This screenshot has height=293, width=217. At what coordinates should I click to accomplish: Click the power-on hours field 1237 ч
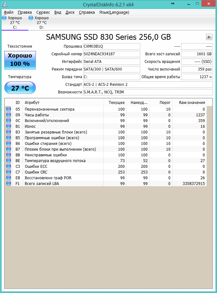197,77
